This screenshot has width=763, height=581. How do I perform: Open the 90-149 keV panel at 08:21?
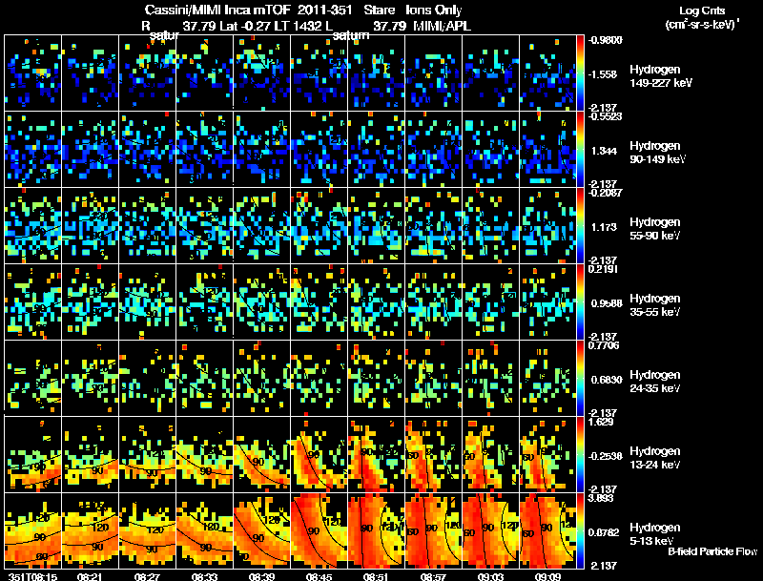point(90,150)
